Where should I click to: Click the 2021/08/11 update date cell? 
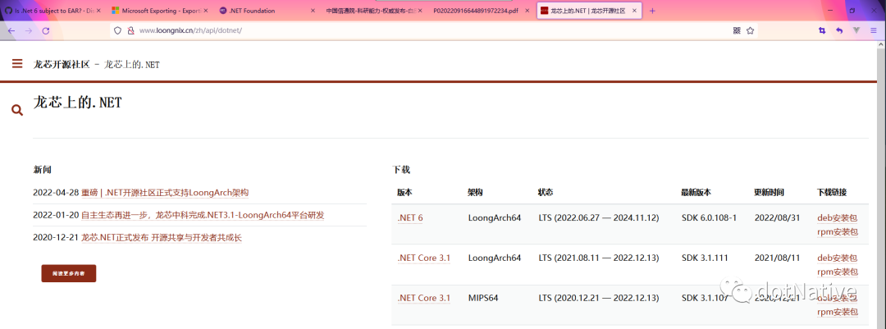(x=777, y=258)
